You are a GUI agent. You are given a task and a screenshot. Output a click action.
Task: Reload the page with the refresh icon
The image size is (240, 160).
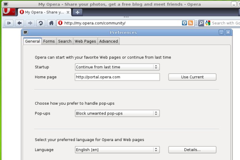[x=41, y=23]
